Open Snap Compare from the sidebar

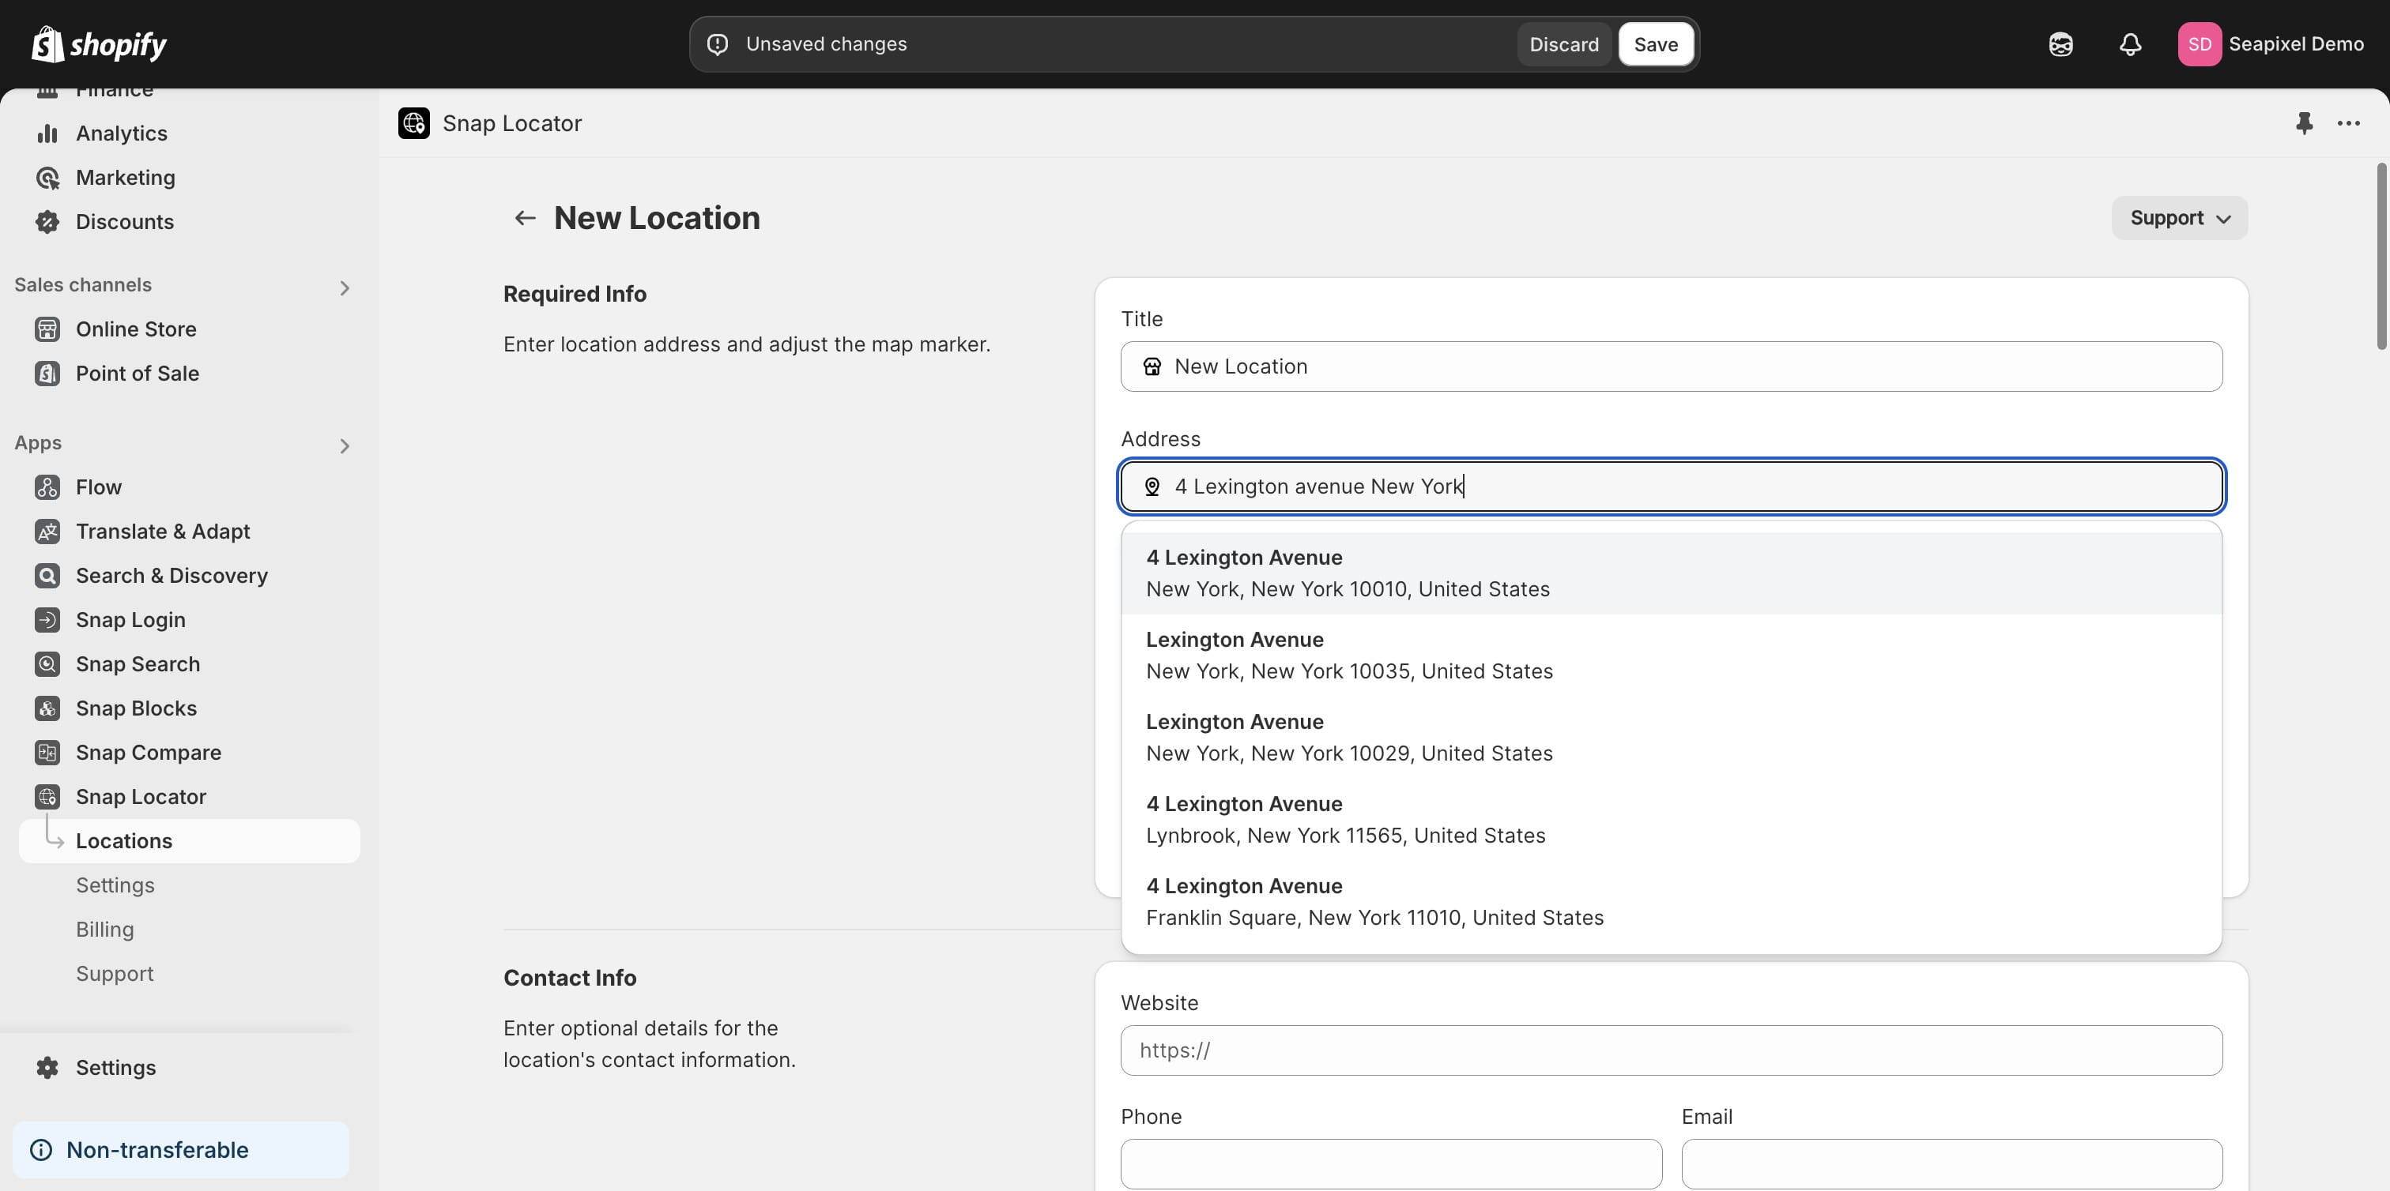click(47, 752)
